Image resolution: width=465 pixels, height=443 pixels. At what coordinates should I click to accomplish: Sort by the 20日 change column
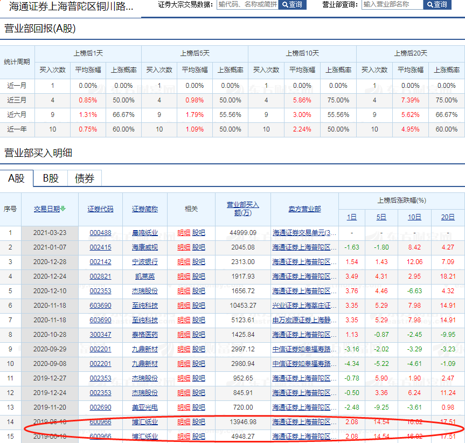point(448,217)
